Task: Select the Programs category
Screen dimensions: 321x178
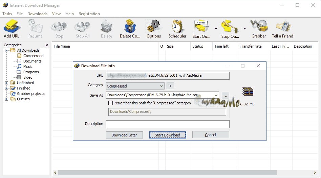Action: click(31, 72)
